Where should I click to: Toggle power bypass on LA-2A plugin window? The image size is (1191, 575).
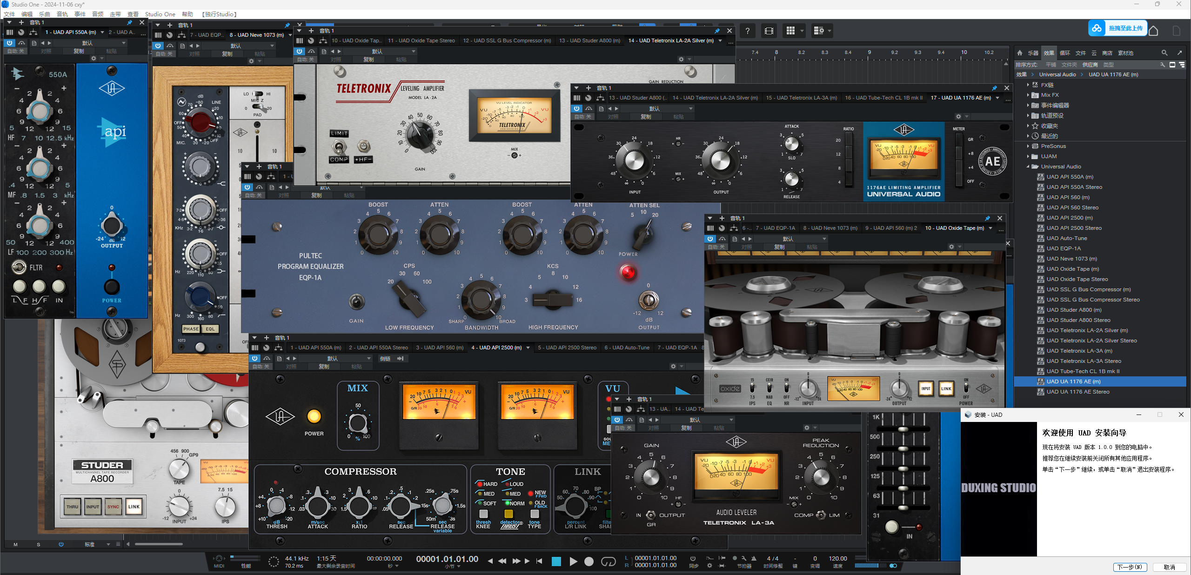300,52
